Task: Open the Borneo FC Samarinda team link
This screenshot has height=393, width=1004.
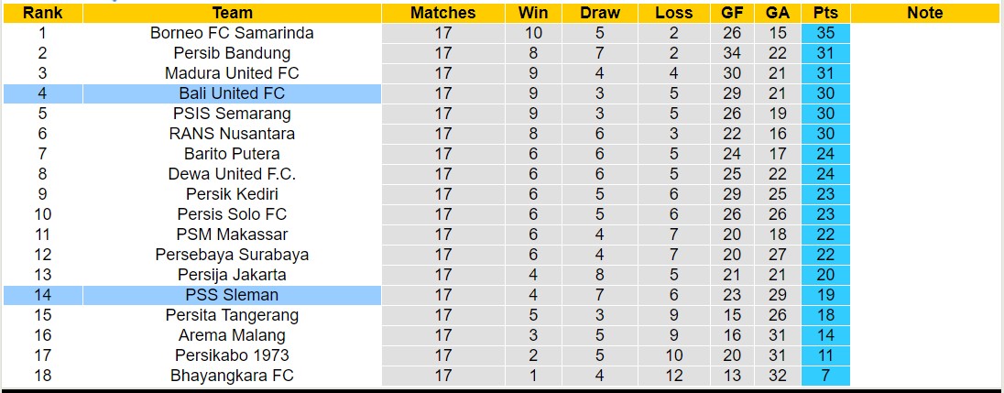Action: (x=232, y=33)
